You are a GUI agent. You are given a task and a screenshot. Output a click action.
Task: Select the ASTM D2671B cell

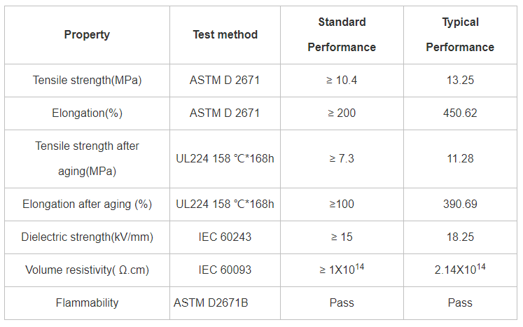(x=225, y=303)
